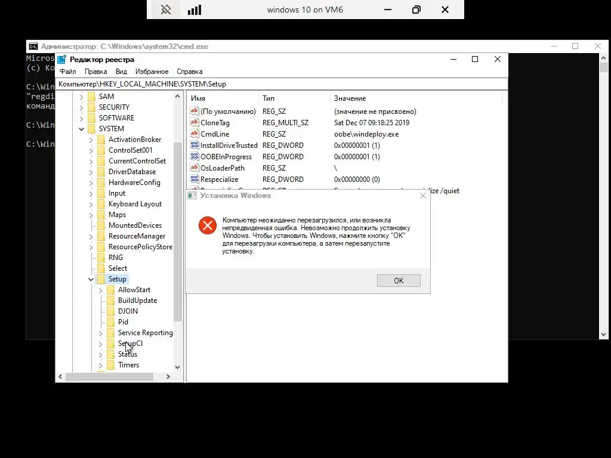Select the DJOIN folder icon

[111, 311]
